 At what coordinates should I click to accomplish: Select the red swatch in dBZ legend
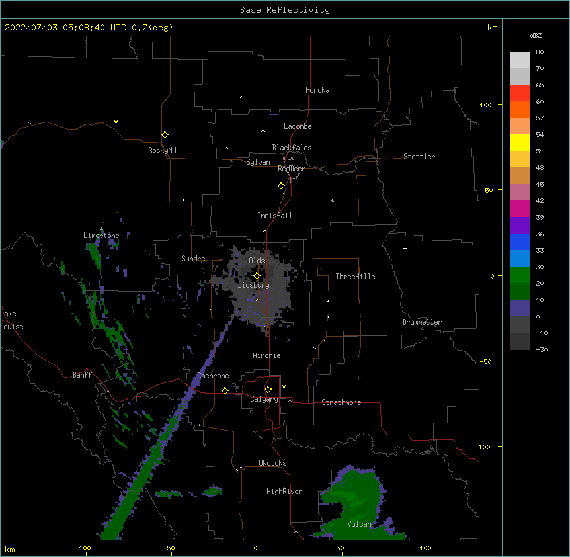click(x=520, y=93)
